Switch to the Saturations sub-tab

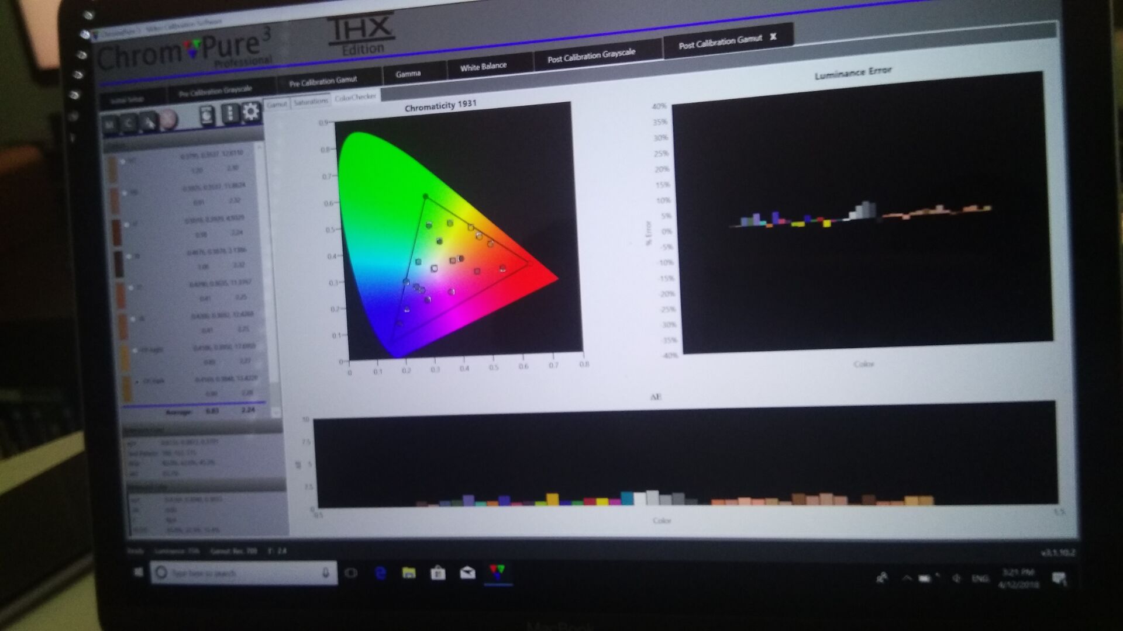click(311, 101)
